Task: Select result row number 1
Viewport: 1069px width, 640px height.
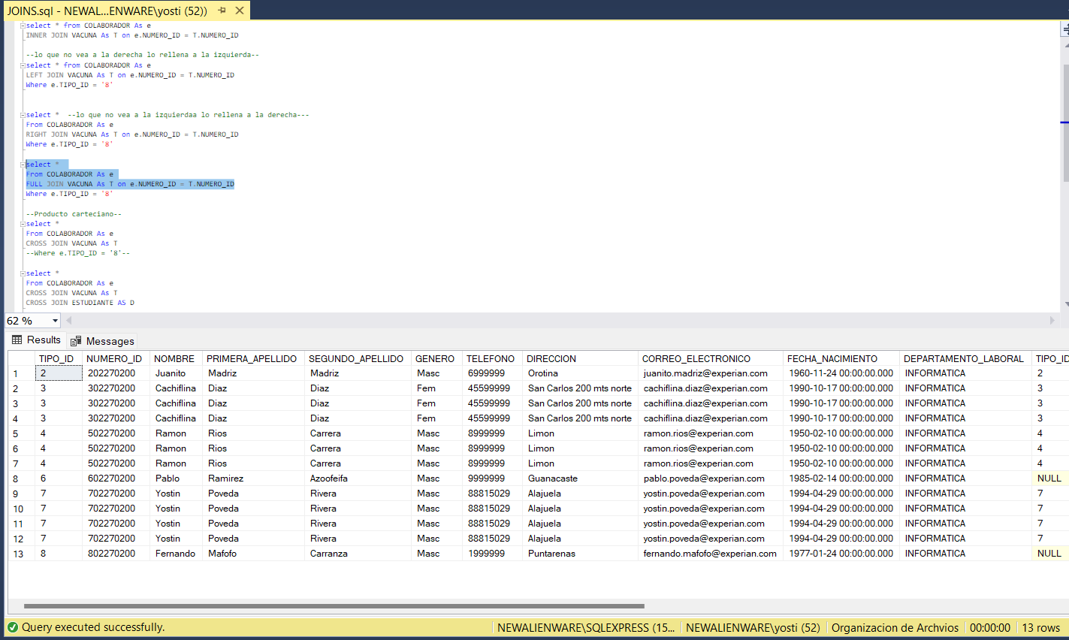Action: [21, 373]
